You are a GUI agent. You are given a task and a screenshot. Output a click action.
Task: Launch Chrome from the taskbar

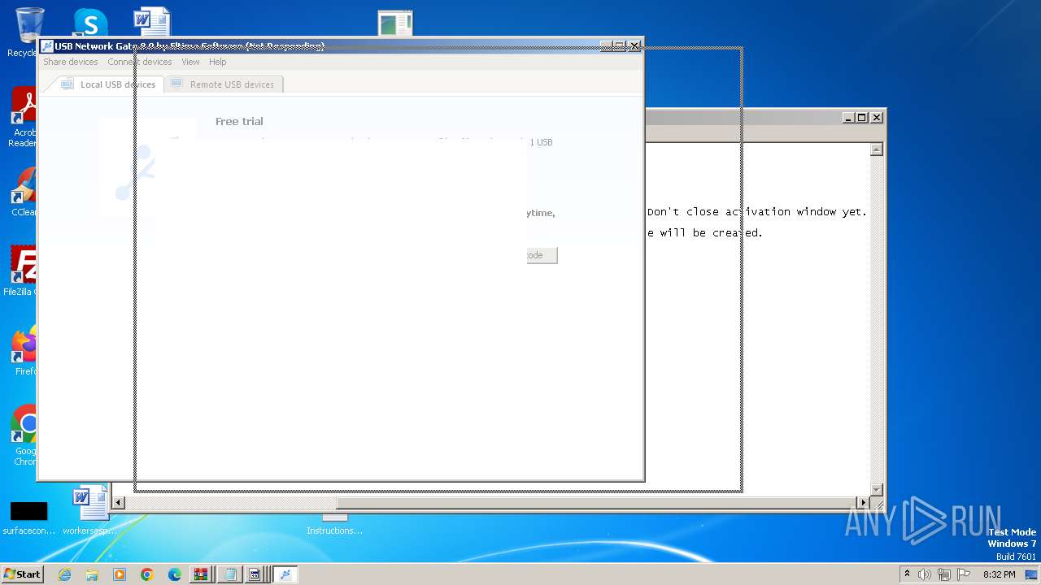147,574
